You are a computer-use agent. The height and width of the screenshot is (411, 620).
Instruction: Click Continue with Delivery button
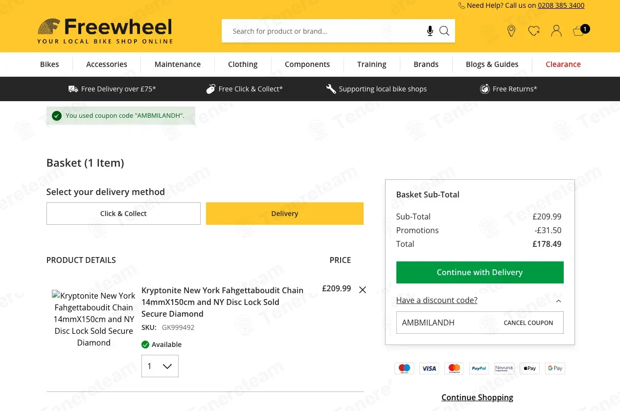[480, 272]
